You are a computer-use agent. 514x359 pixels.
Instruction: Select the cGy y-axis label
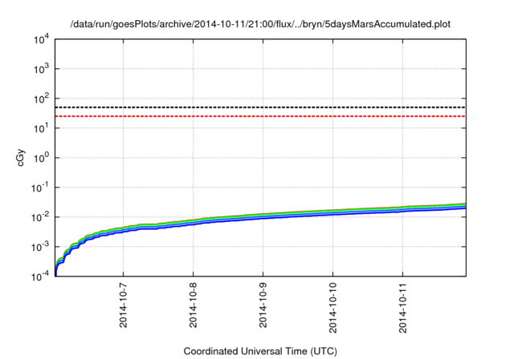point(20,158)
